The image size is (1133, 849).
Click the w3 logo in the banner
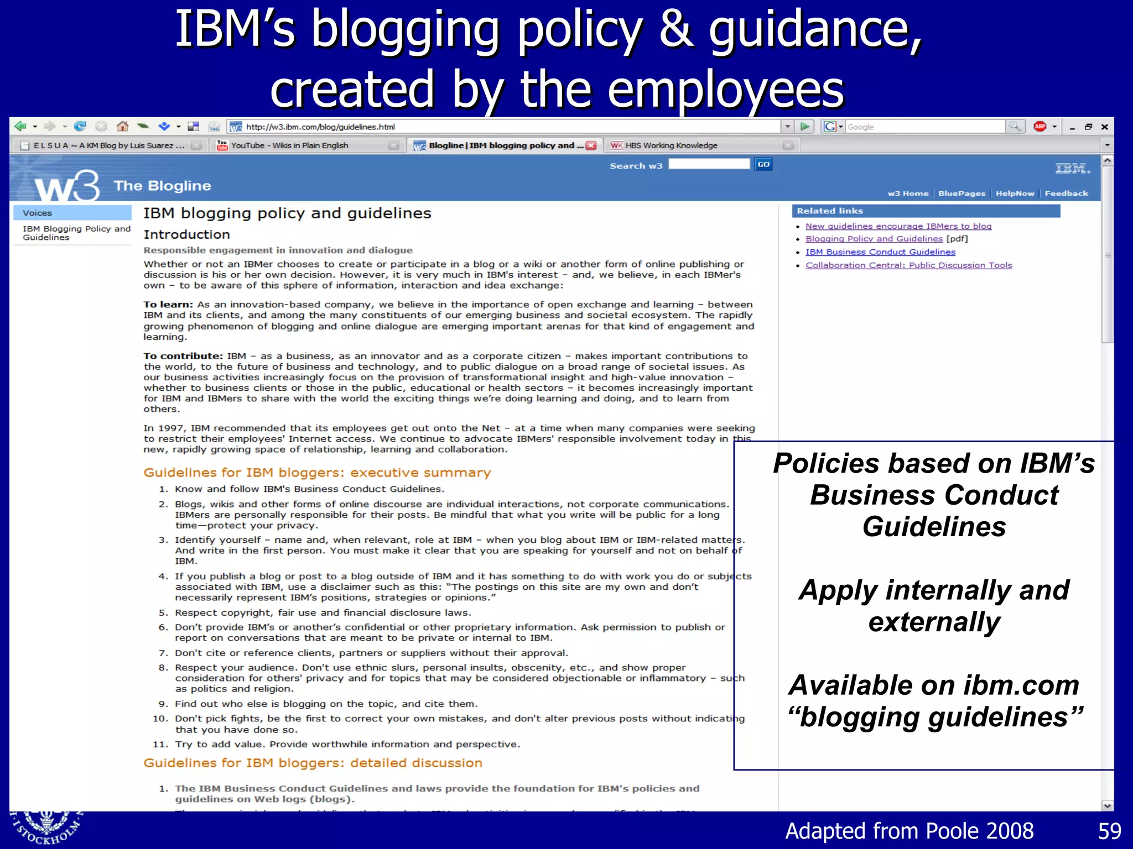pyautogui.click(x=66, y=186)
